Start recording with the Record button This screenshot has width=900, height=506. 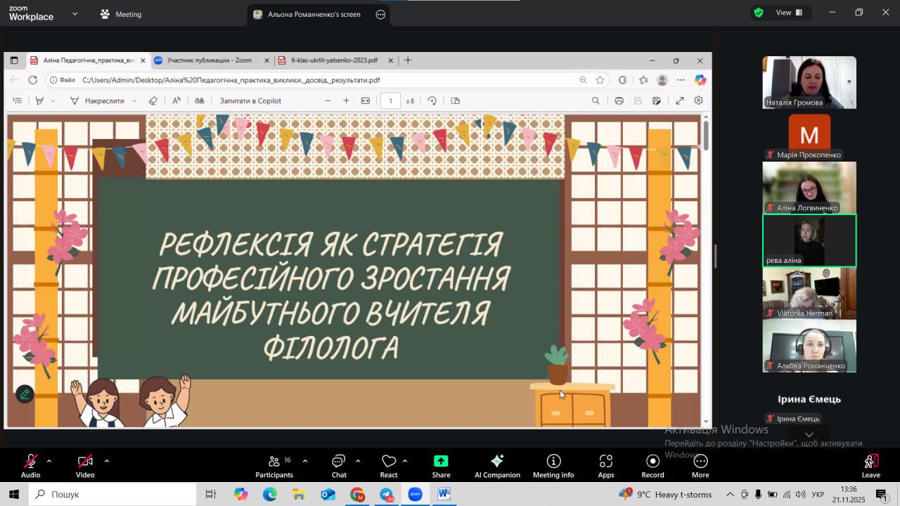pos(652,465)
